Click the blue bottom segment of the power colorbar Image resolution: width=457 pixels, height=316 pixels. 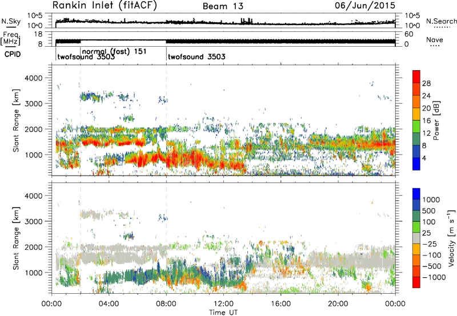tap(416, 164)
